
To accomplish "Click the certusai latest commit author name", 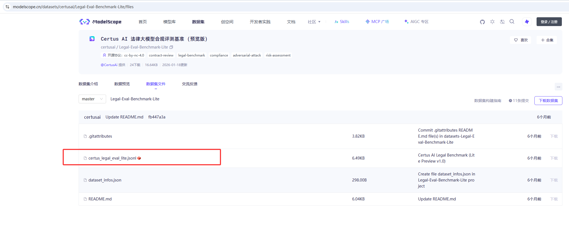I will tap(92, 117).
